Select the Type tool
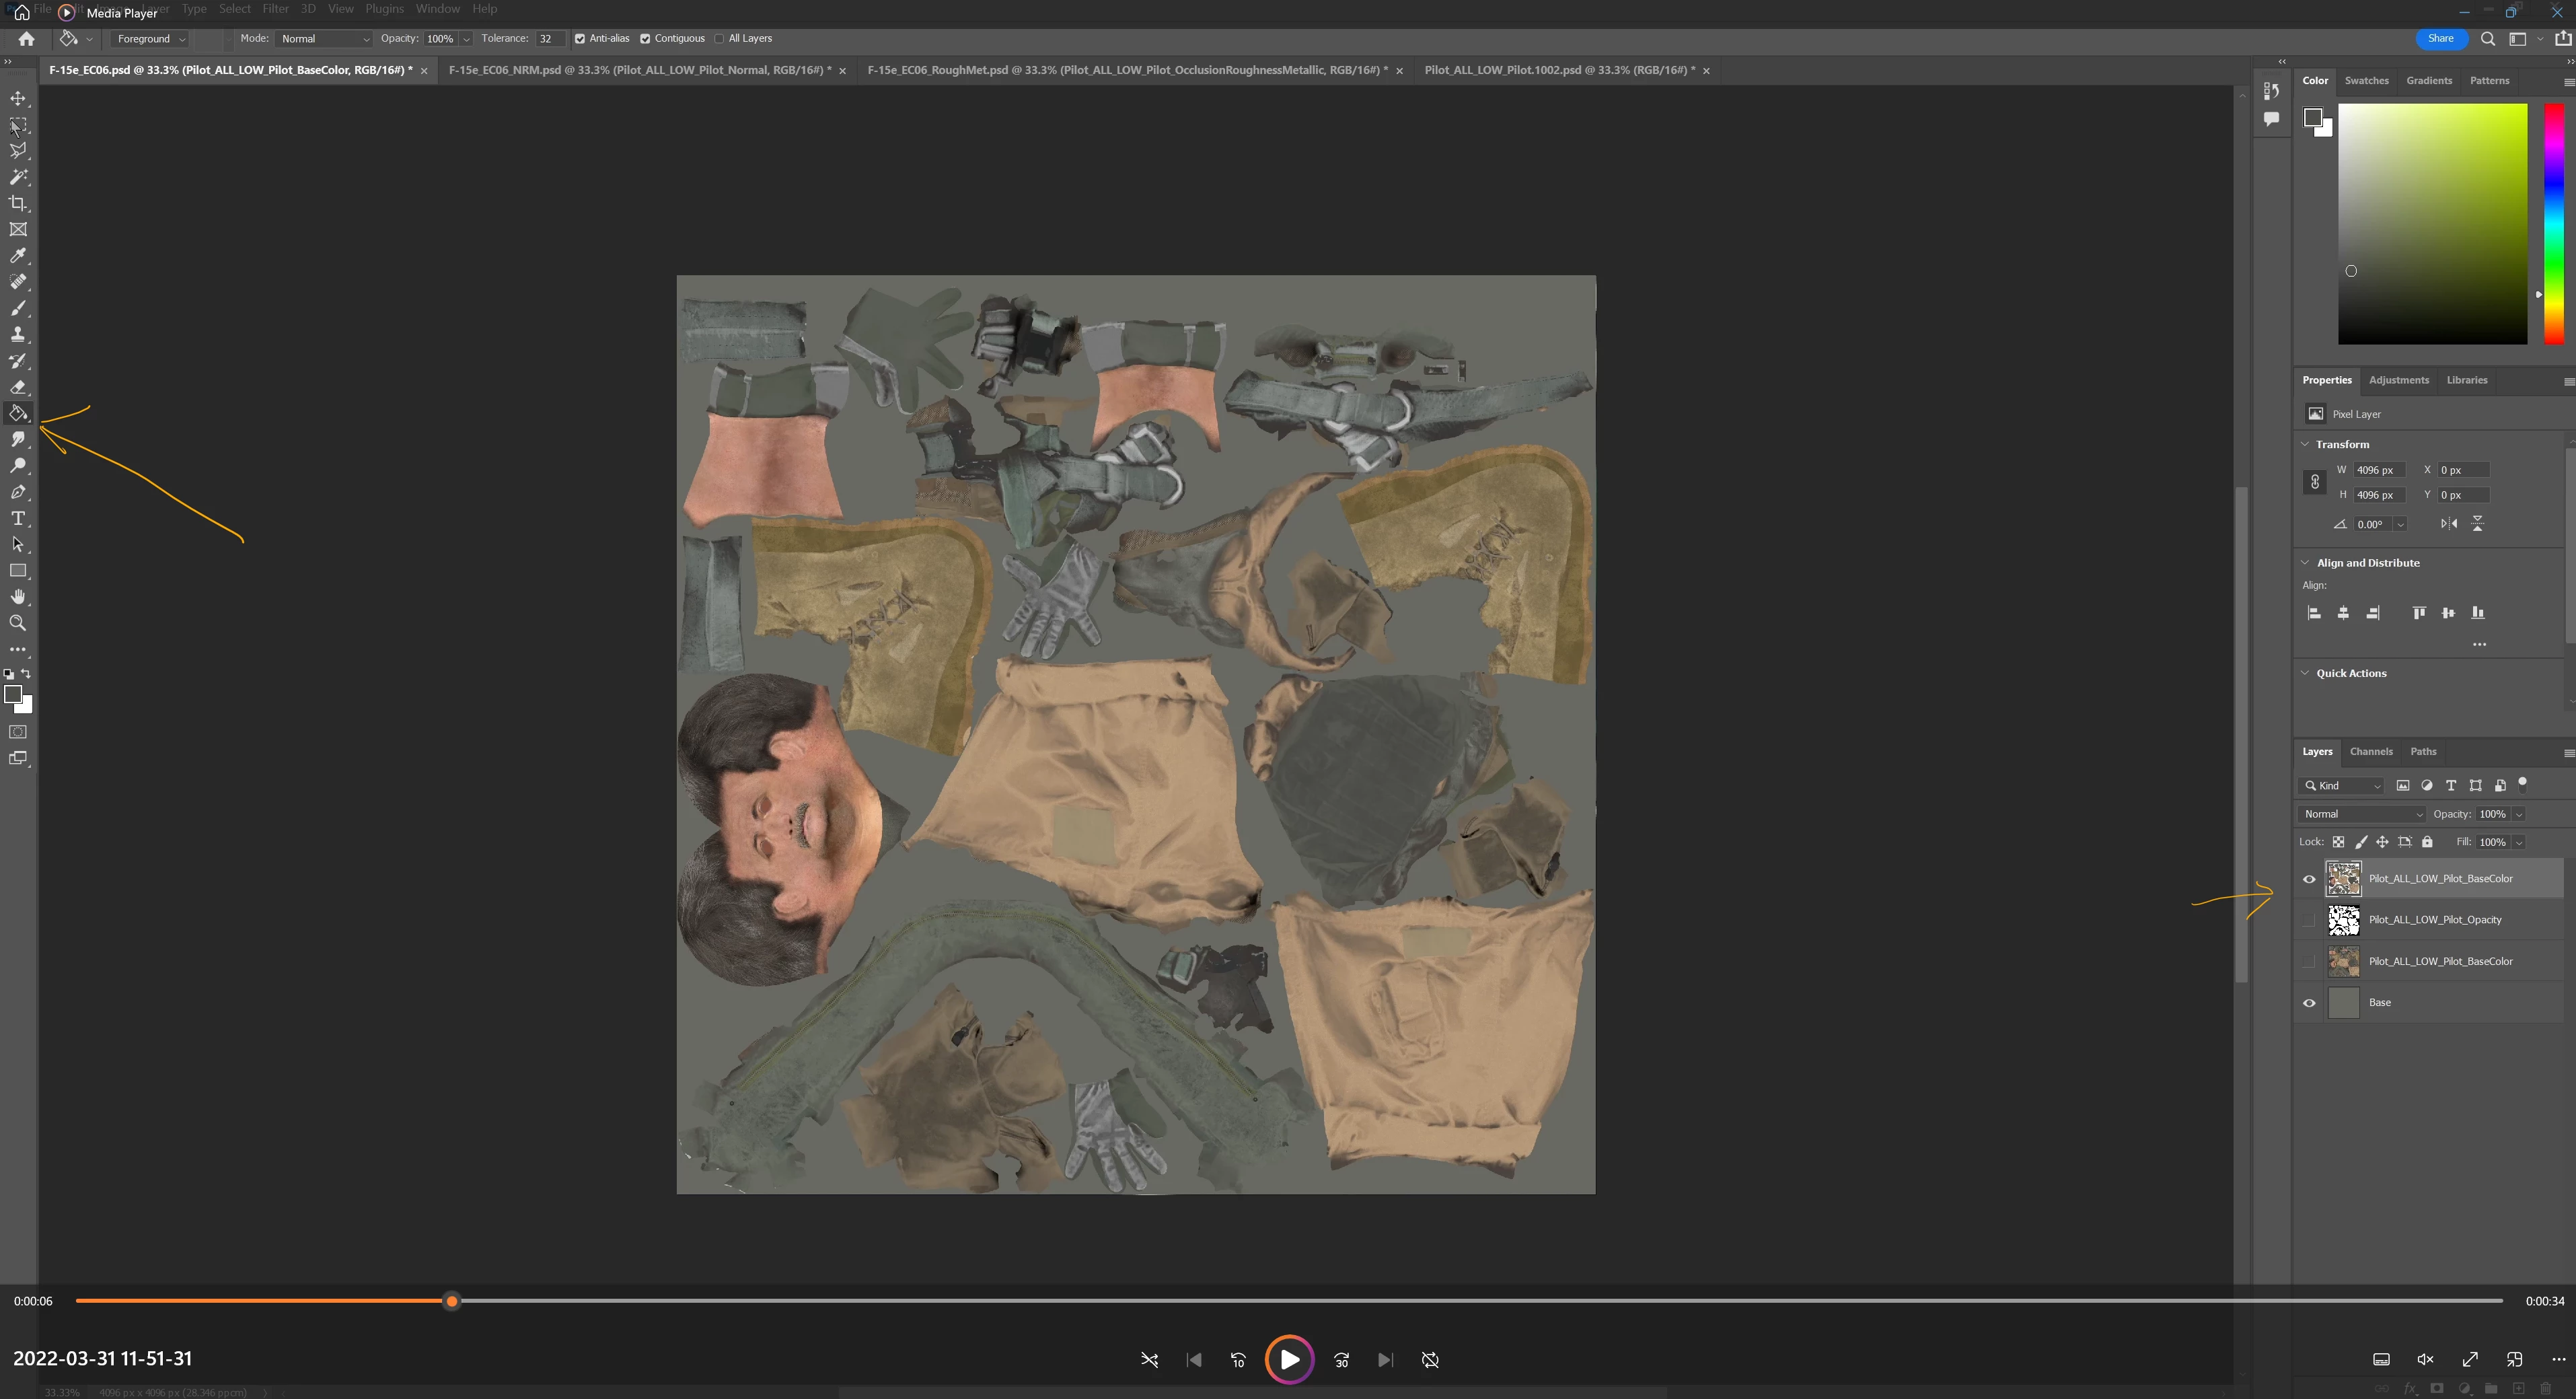 pyautogui.click(x=18, y=518)
